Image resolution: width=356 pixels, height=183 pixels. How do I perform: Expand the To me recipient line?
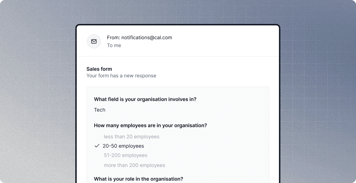[x=114, y=45]
